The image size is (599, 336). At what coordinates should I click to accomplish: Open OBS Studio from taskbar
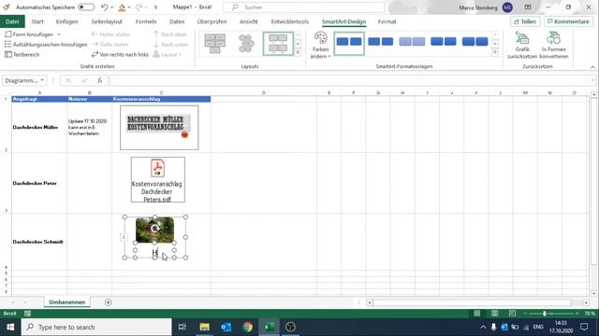290,327
